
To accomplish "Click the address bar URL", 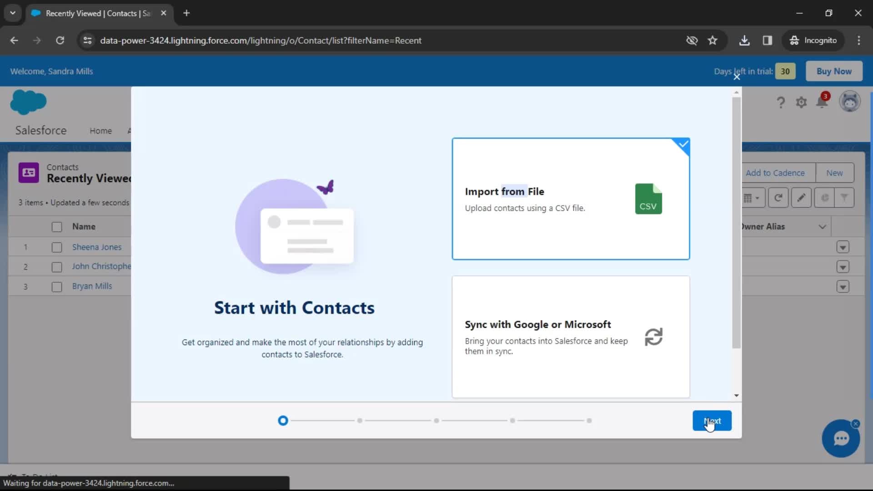I will pos(261,40).
